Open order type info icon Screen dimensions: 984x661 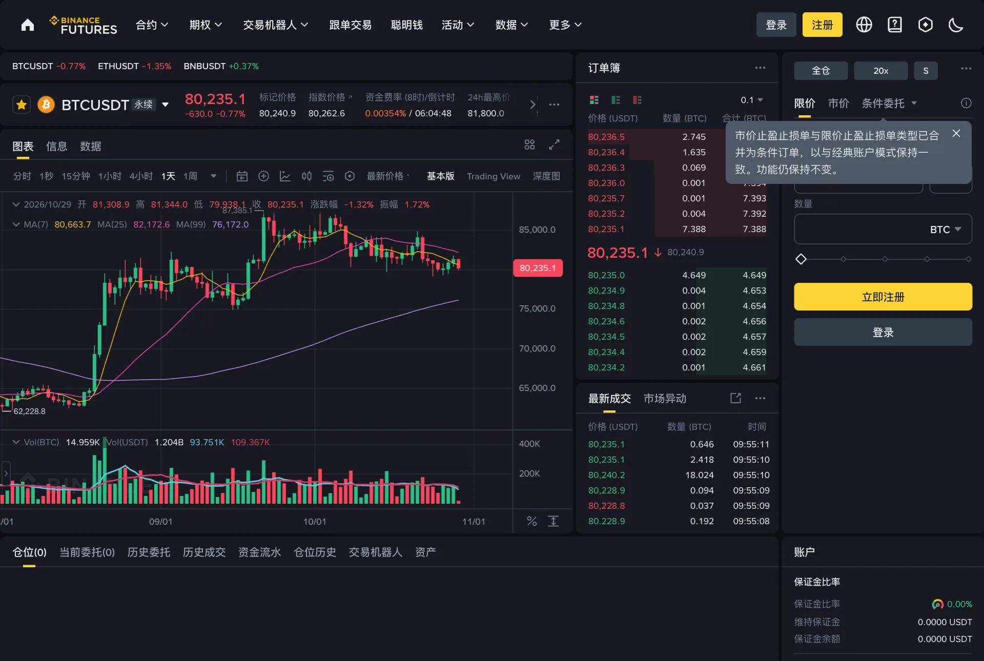[966, 103]
